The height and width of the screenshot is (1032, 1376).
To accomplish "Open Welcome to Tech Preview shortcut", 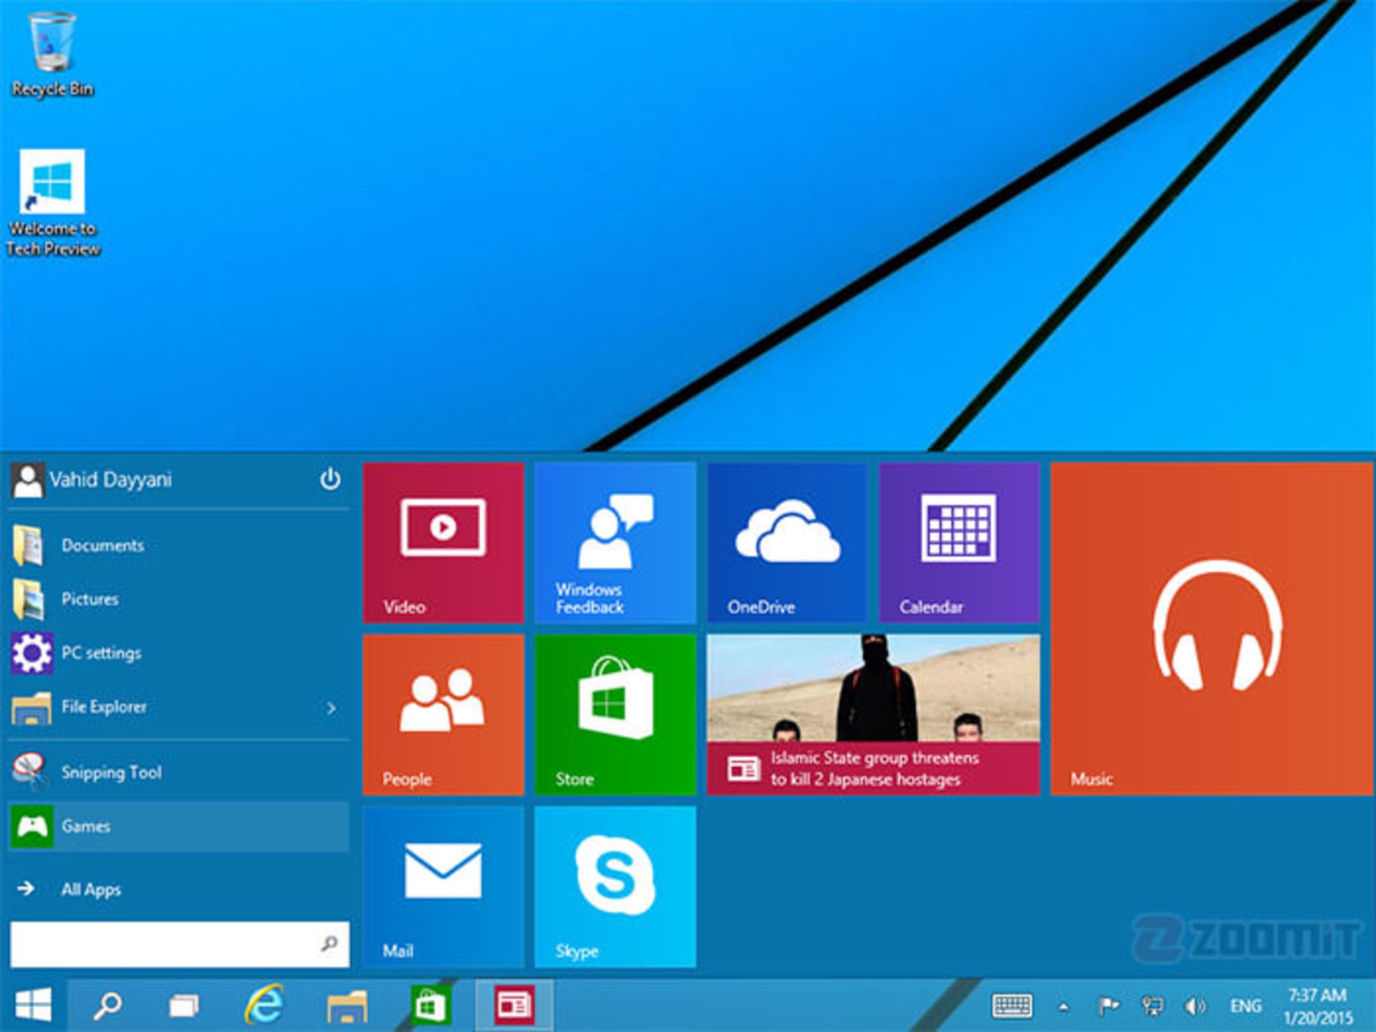I will point(52,203).
